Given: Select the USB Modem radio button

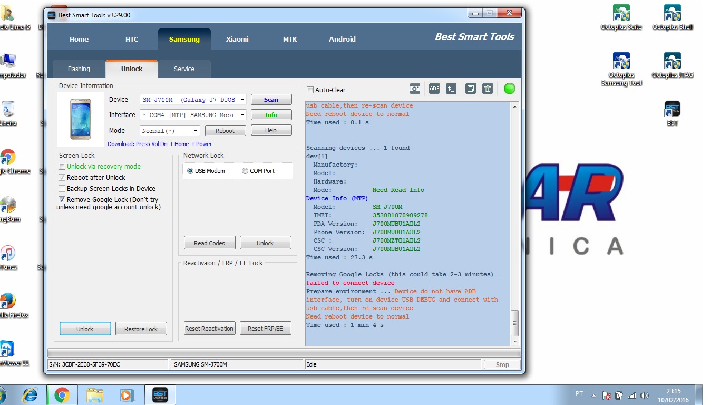Looking at the screenshot, I should [x=190, y=171].
